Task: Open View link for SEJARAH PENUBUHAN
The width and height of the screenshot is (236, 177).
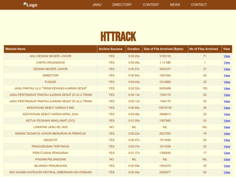Action: point(227,166)
